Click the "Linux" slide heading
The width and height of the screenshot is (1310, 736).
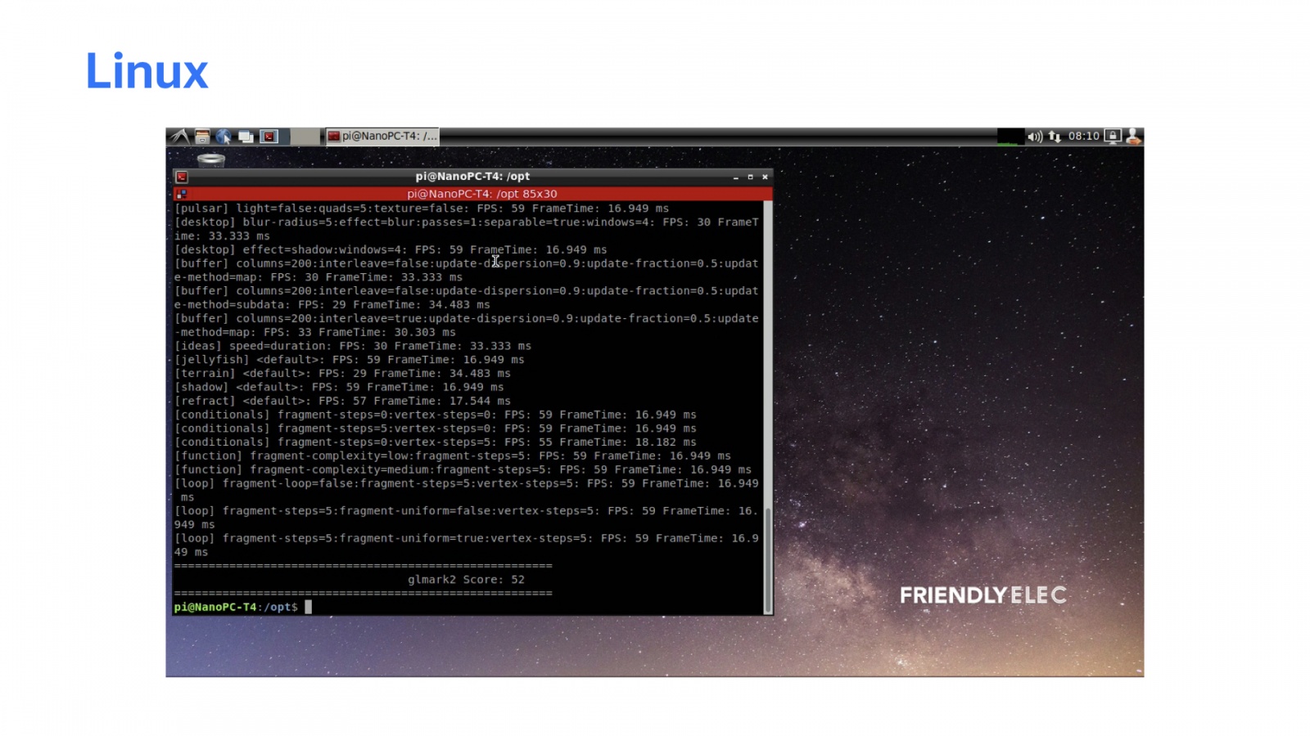[x=147, y=71]
